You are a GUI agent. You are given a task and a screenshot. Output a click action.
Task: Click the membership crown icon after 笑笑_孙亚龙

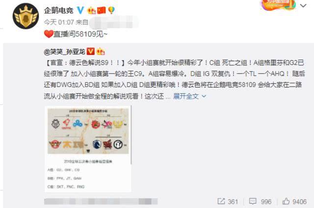(101, 52)
